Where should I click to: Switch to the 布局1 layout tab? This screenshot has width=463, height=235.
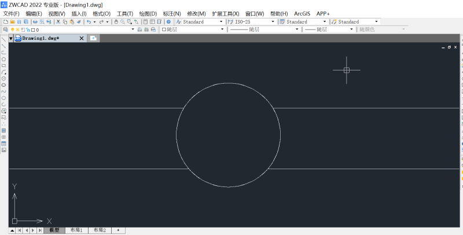coord(76,230)
